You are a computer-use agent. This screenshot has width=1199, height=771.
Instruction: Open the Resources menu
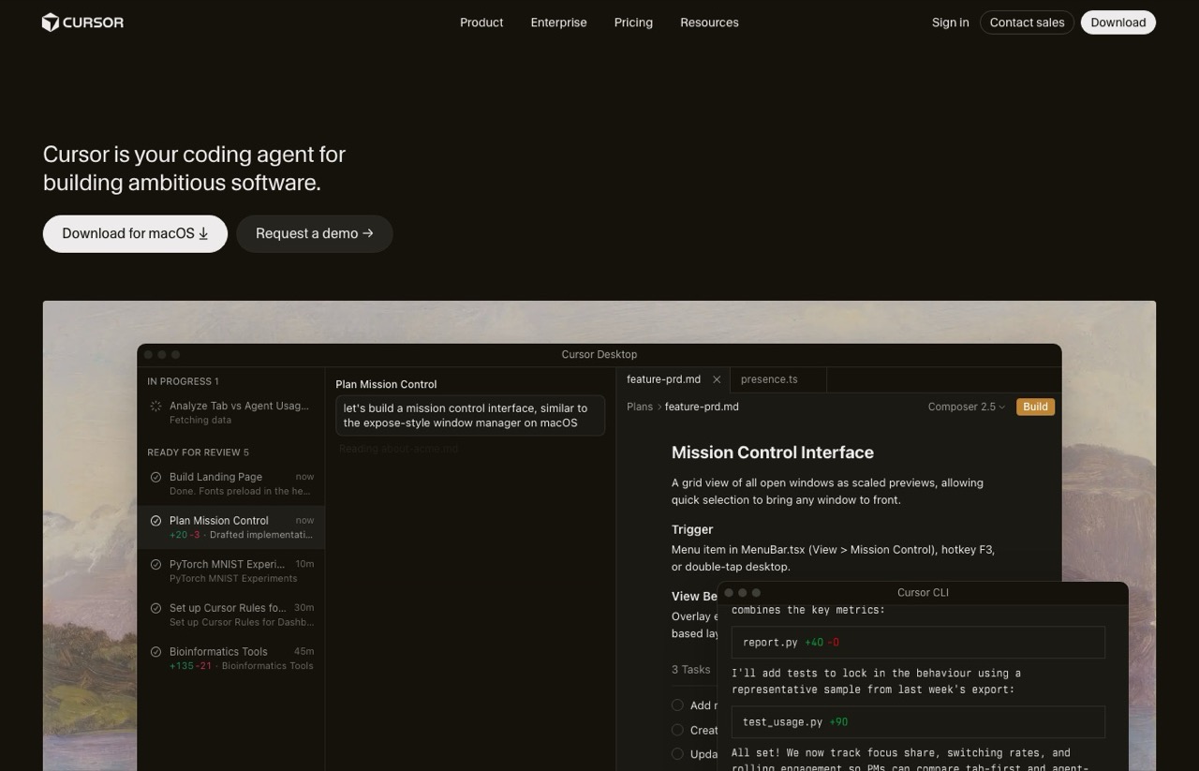point(709,22)
